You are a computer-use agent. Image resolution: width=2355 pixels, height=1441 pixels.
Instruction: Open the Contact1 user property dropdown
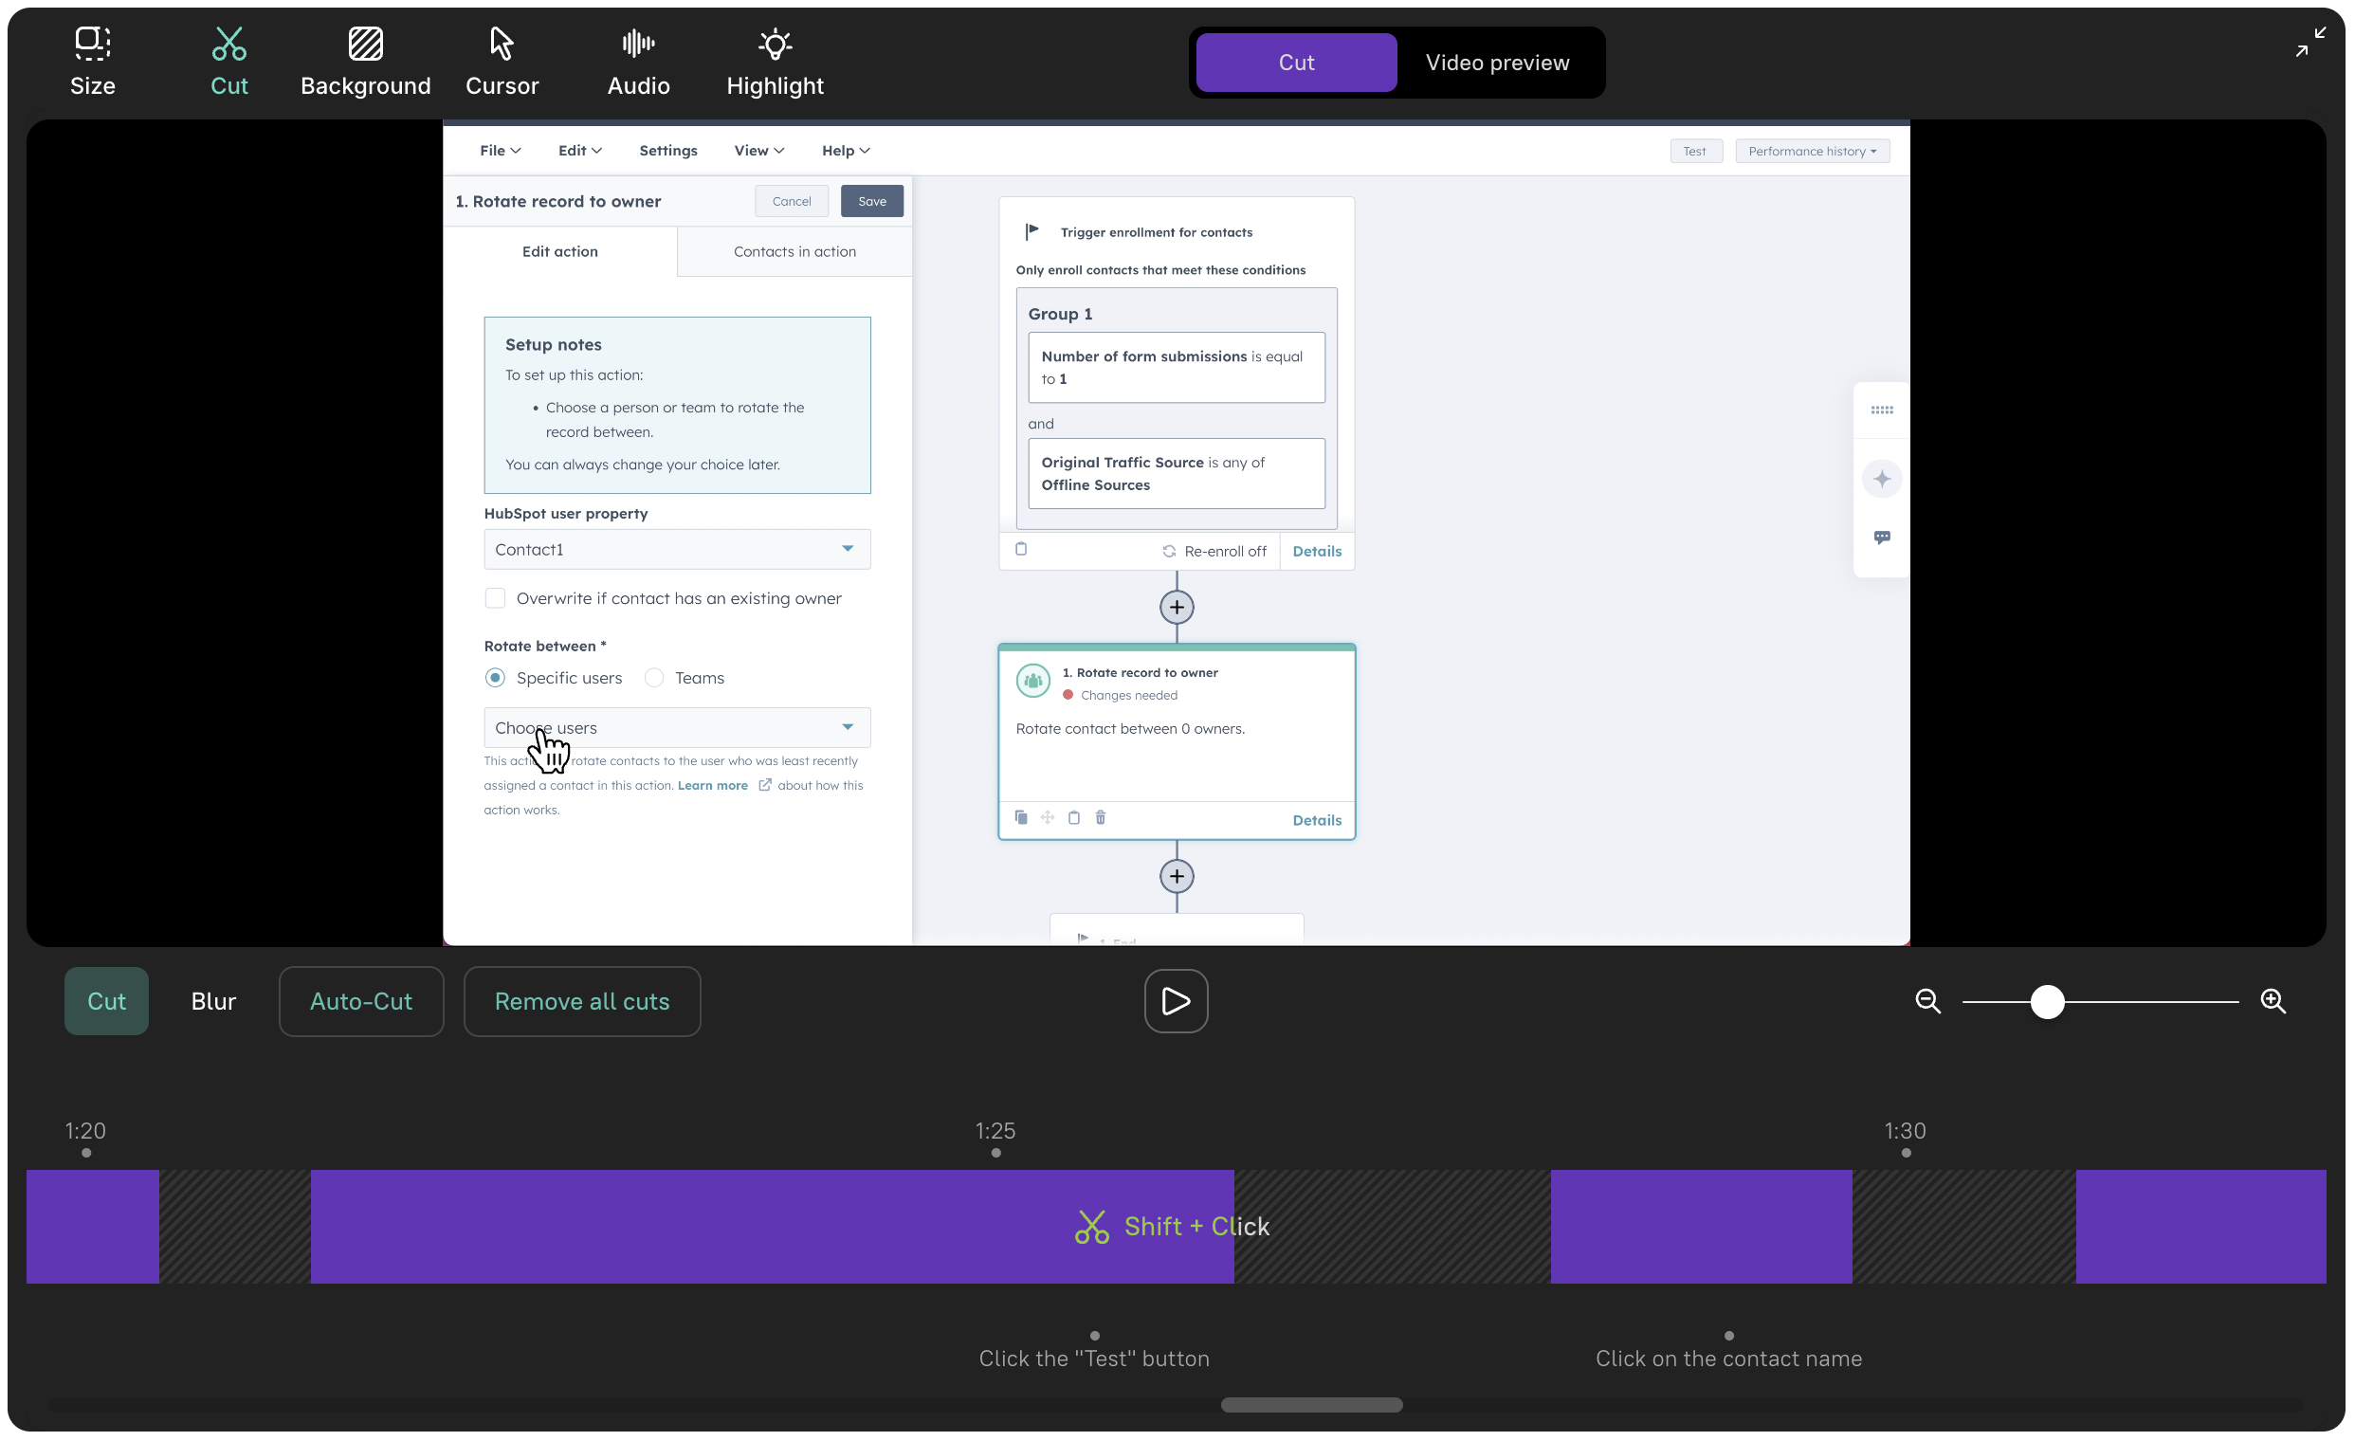pyautogui.click(x=677, y=550)
